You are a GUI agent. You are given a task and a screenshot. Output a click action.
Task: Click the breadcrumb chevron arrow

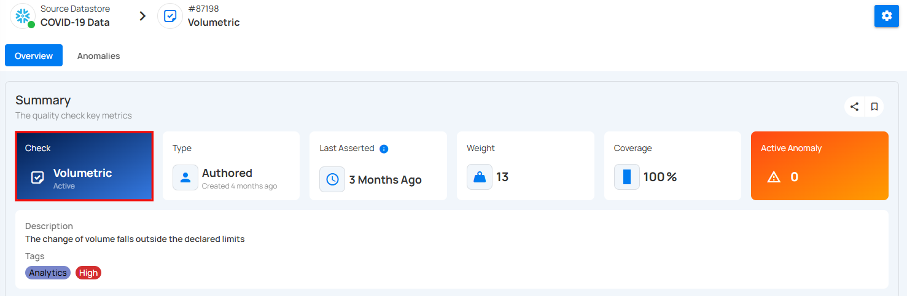(x=142, y=16)
